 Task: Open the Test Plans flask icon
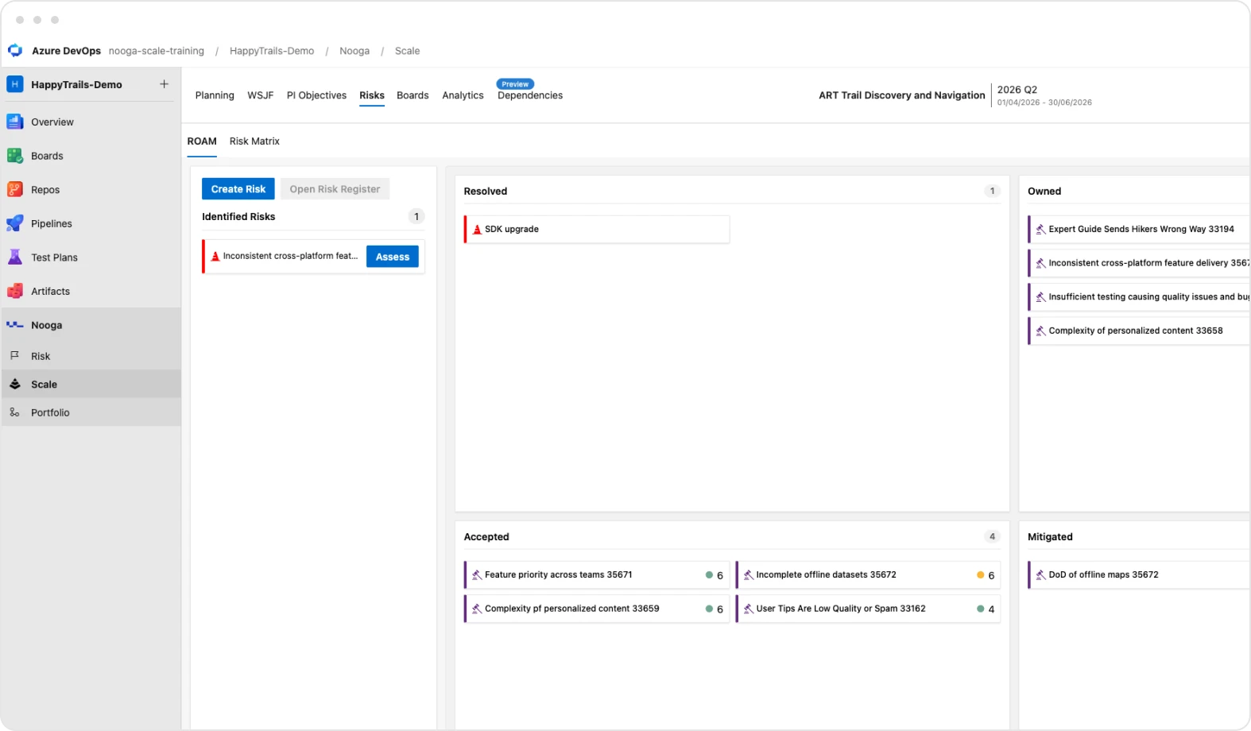tap(15, 257)
